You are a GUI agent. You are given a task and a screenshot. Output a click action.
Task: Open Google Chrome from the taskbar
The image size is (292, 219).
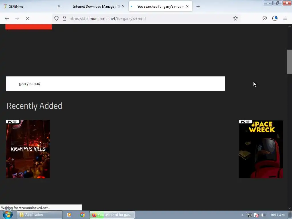[x=82, y=215]
